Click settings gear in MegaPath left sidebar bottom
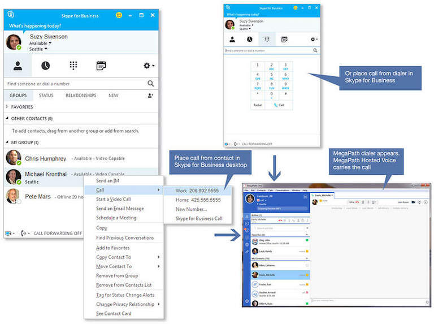The width and height of the screenshot is (434, 324). click(x=247, y=301)
